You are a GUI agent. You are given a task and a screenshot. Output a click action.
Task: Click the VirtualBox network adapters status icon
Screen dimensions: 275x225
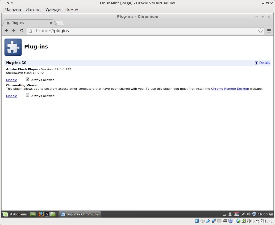(214, 221)
